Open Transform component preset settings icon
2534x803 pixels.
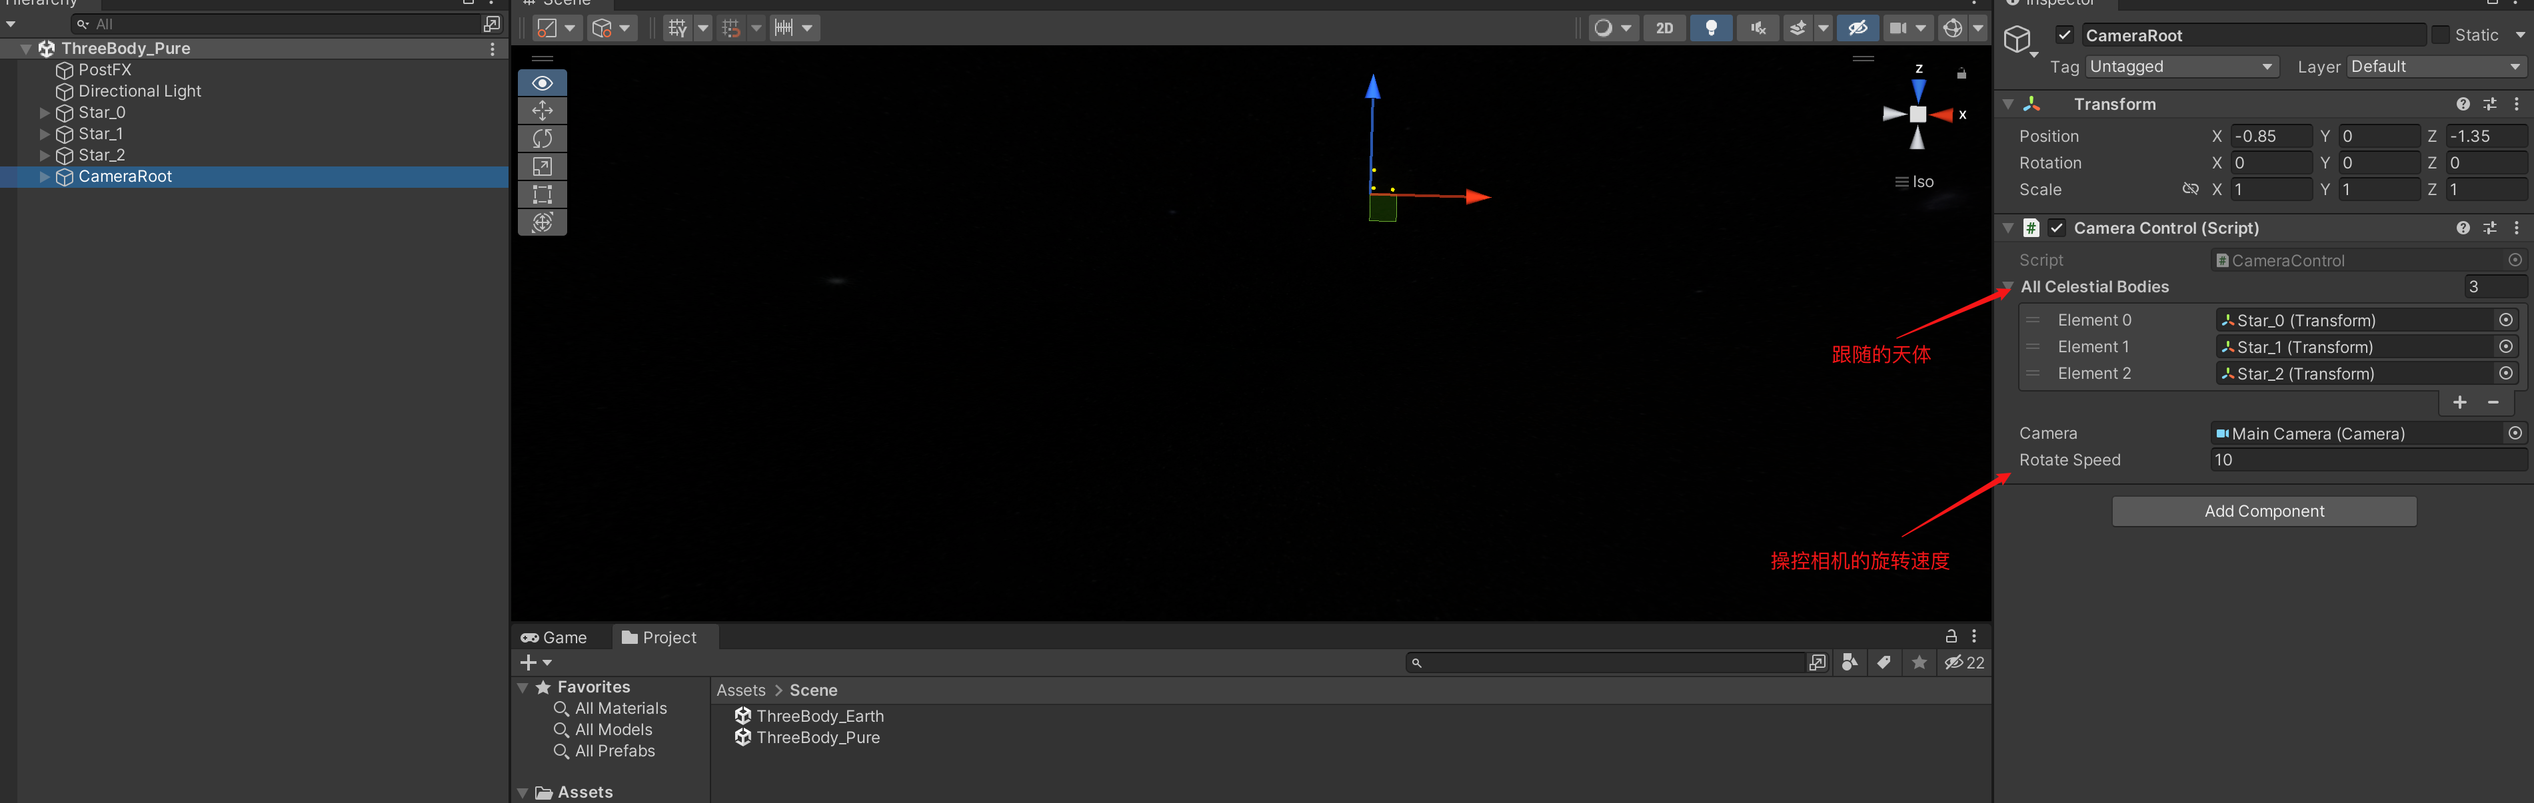pos(2490,104)
